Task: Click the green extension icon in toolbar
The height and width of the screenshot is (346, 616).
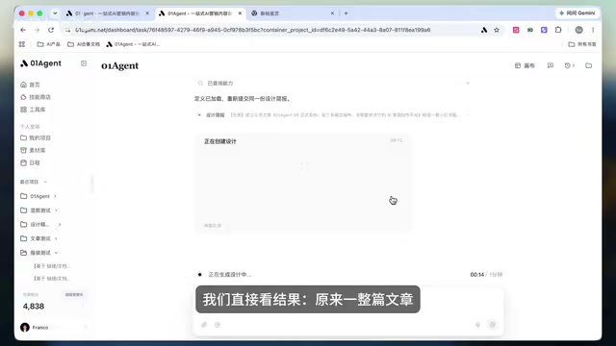Action: click(x=530, y=30)
